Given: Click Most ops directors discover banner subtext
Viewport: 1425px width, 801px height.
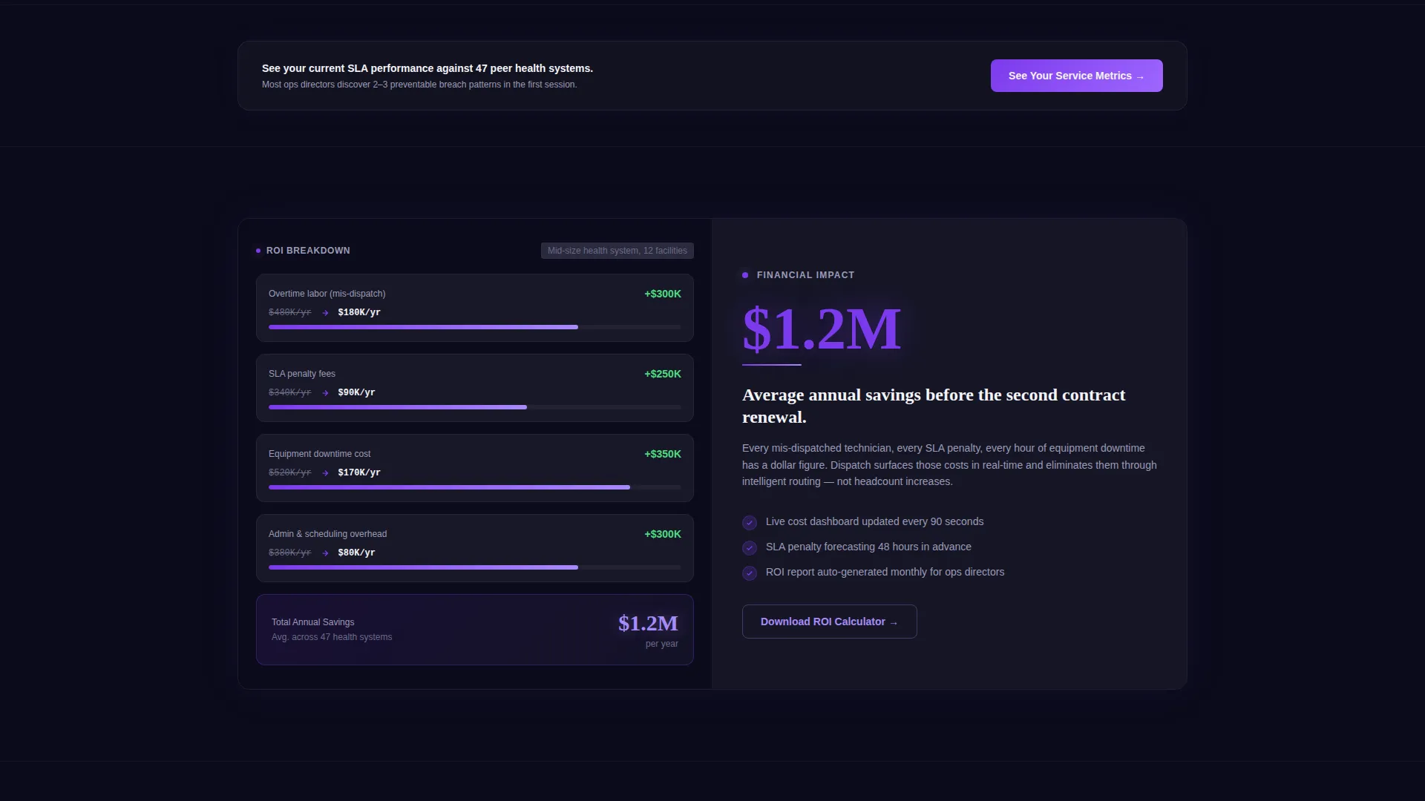Looking at the screenshot, I should 419,85.
